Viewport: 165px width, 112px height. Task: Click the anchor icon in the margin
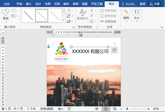tap(49, 46)
